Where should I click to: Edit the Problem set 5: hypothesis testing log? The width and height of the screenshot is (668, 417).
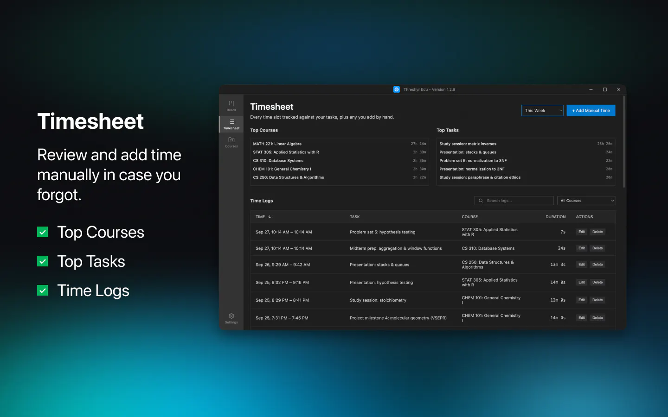581,232
